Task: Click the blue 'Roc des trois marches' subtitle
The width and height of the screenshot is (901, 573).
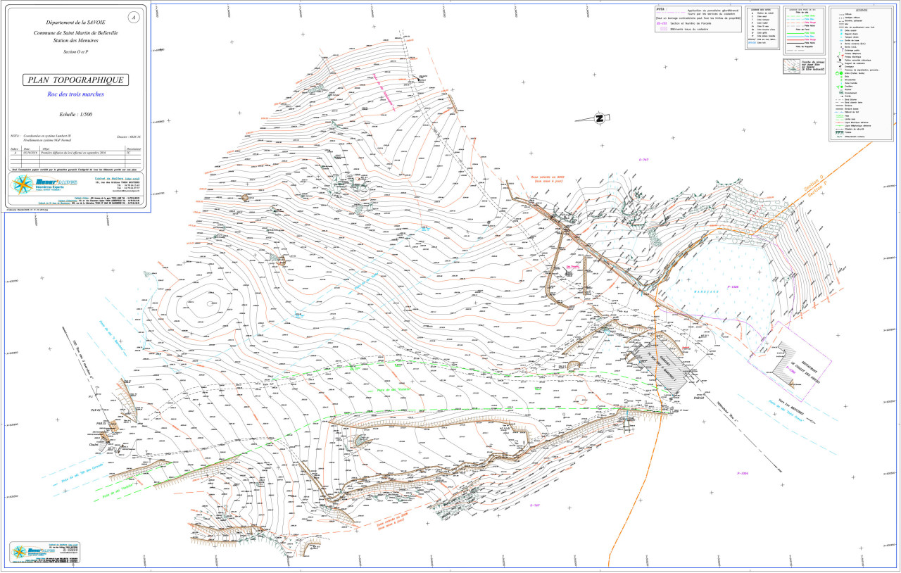Action: pyautogui.click(x=75, y=94)
